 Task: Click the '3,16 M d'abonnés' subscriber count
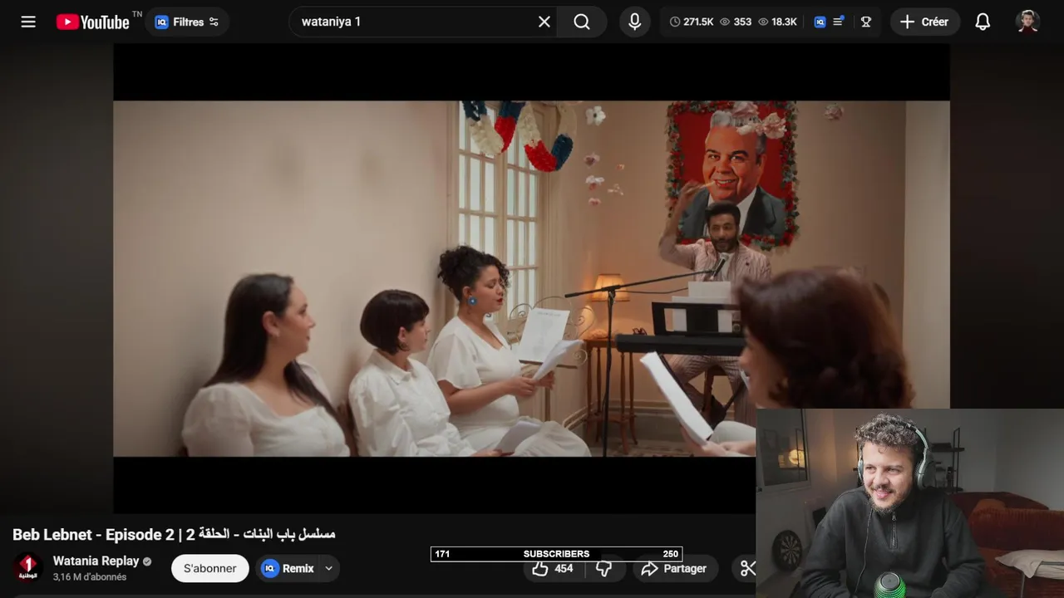tap(90, 577)
